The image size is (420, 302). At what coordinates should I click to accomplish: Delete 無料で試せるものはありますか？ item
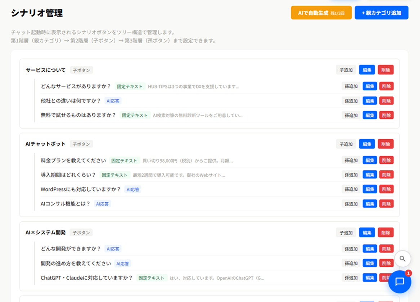tap(386, 115)
